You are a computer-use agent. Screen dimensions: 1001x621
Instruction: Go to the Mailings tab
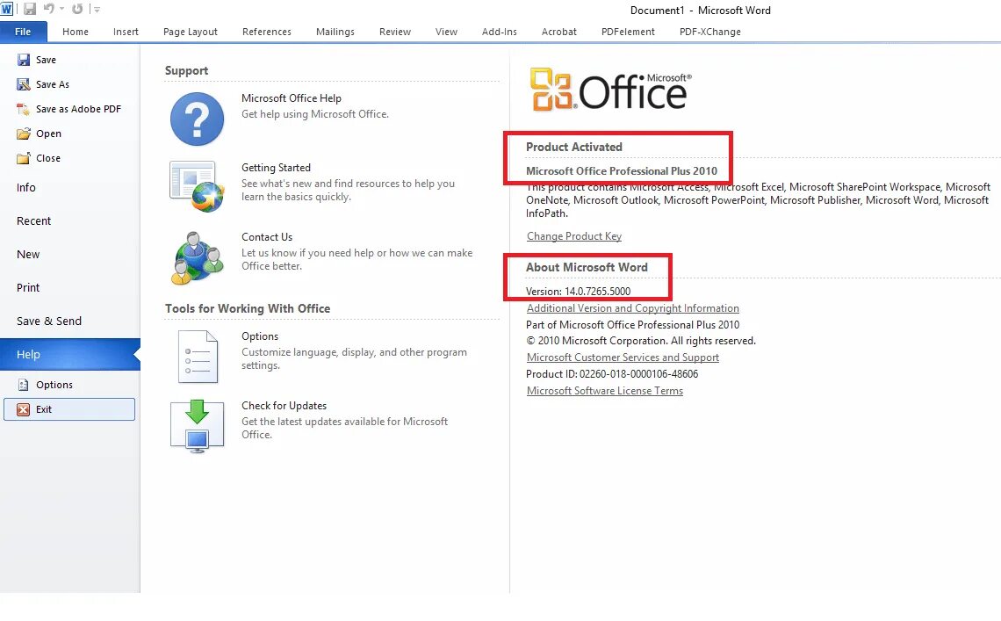[335, 32]
